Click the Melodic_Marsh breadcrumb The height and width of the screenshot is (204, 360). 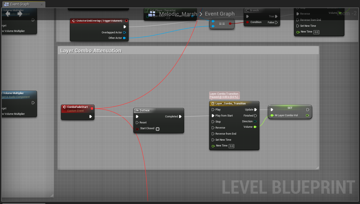(x=178, y=14)
